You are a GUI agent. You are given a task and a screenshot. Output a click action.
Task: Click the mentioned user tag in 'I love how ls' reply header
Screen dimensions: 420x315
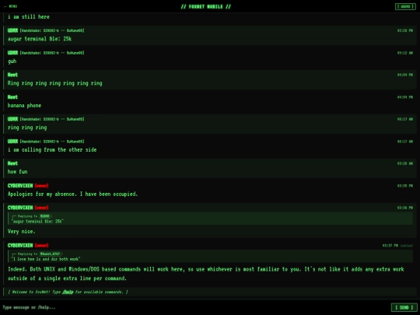(x=50, y=254)
